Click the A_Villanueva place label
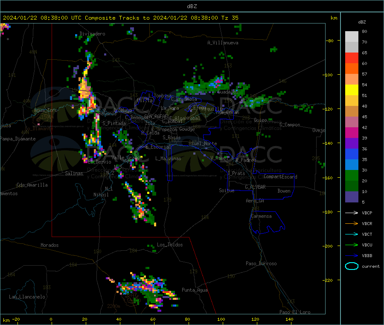The width and height of the screenshot is (384, 325). (x=223, y=43)
